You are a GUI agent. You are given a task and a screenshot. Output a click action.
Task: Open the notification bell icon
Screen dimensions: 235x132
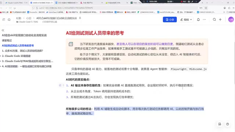[x=198, y=19]
